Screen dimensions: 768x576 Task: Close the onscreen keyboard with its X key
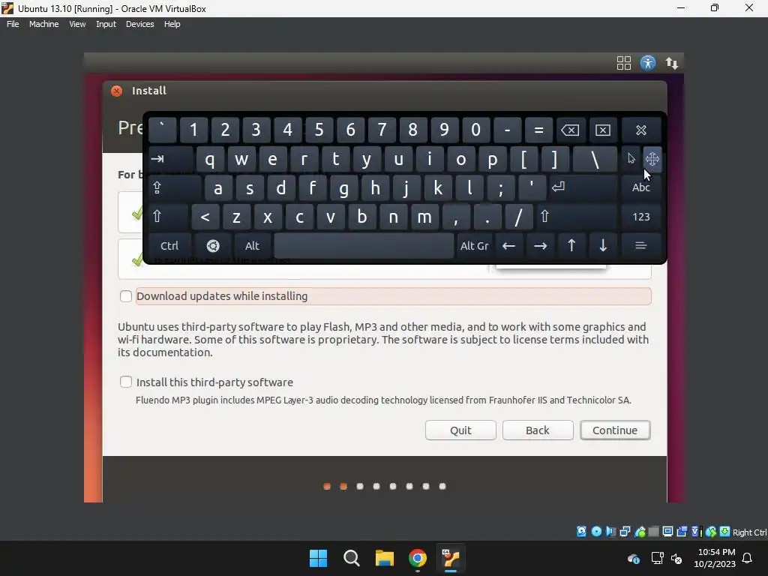(x=640, y=130)
